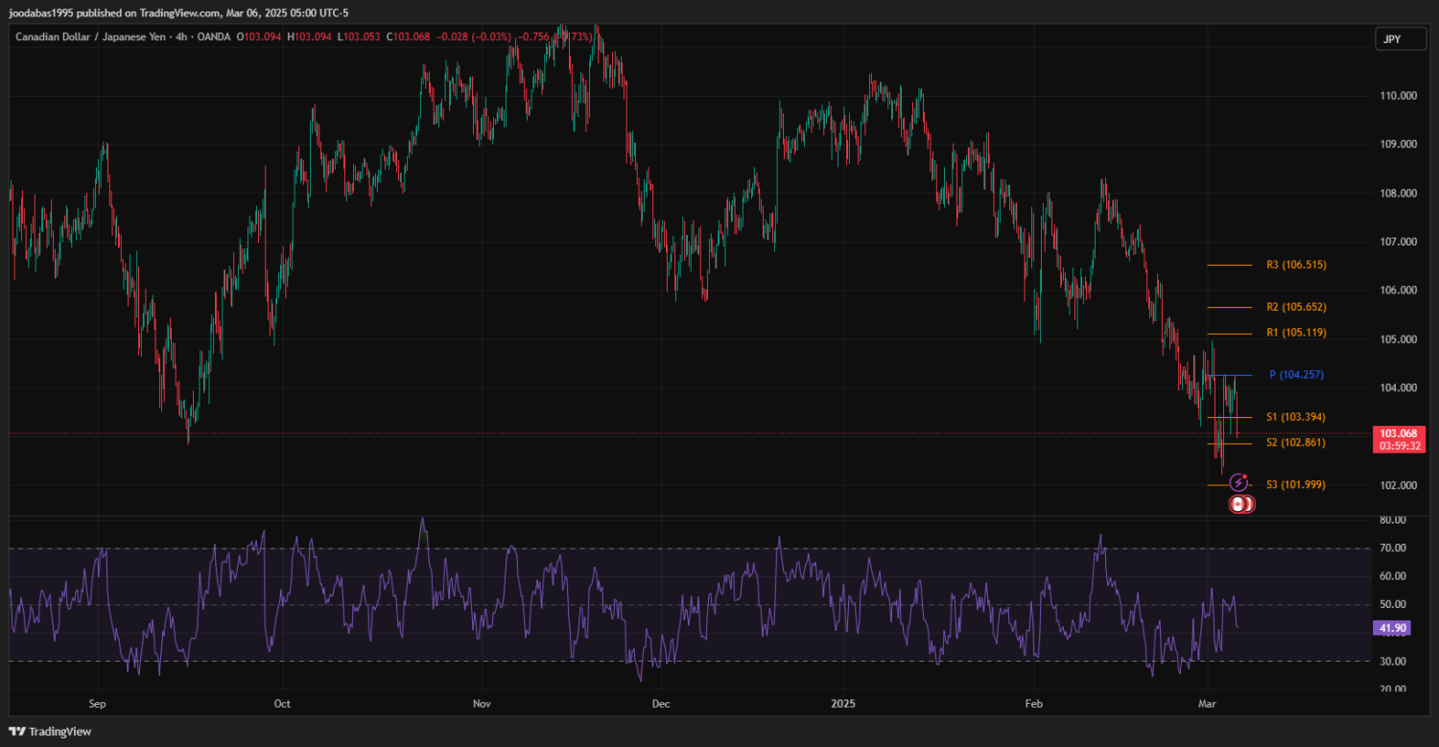1439x747 pixels.
Task: Select the S2 (102.861) support label
Action: coord(1295,442)
